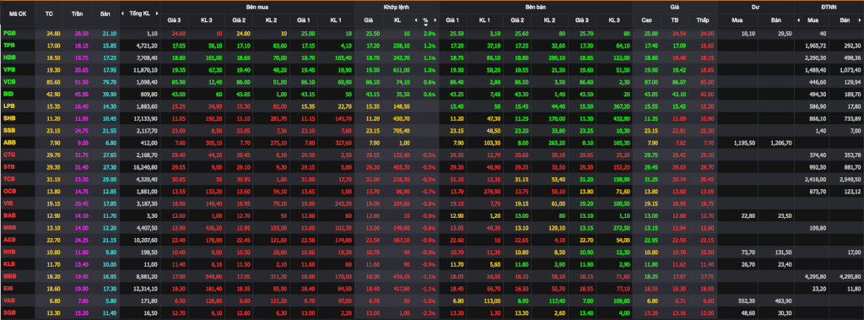This screenshot has width=864, height=320.
Task: Click the Thấp column header
Action: tap(702, 20)
